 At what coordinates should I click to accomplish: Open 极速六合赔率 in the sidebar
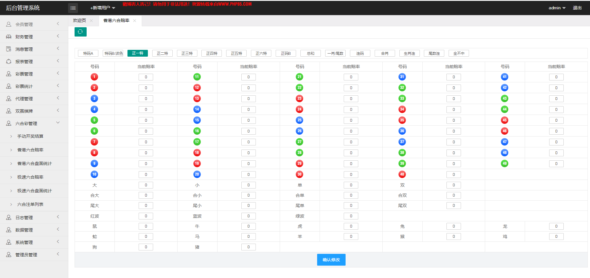point(30,177)
